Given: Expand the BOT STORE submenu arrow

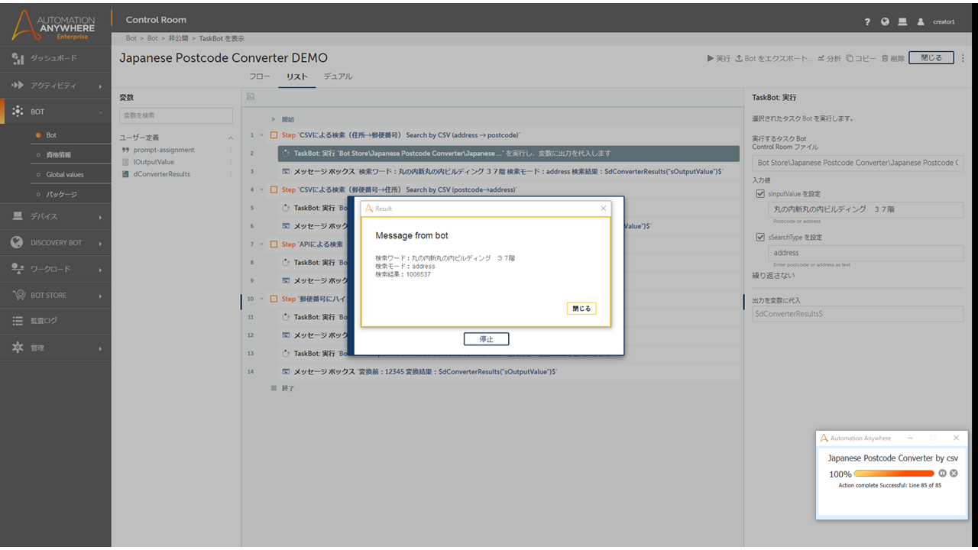Looking at the screenshot, I should [x=100, y=296].
